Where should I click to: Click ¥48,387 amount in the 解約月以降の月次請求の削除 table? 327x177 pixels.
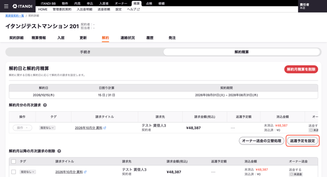coord(174,172)
